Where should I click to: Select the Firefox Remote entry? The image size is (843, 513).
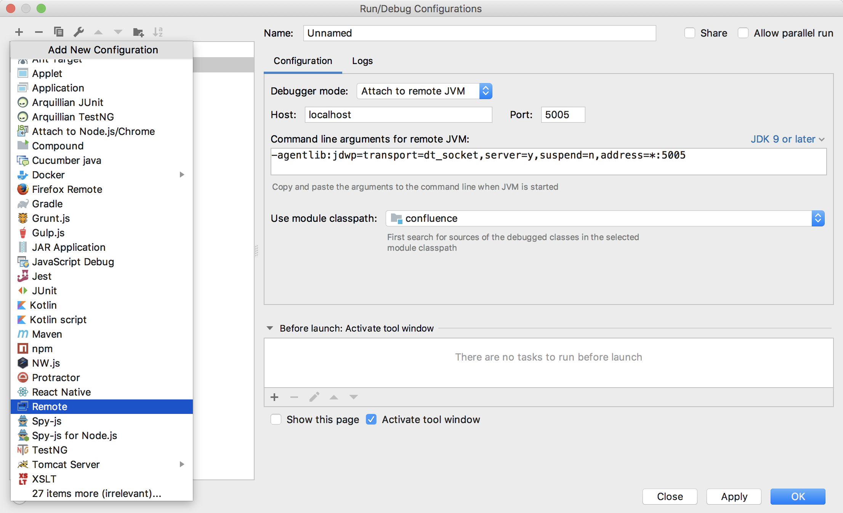[101, 189]
